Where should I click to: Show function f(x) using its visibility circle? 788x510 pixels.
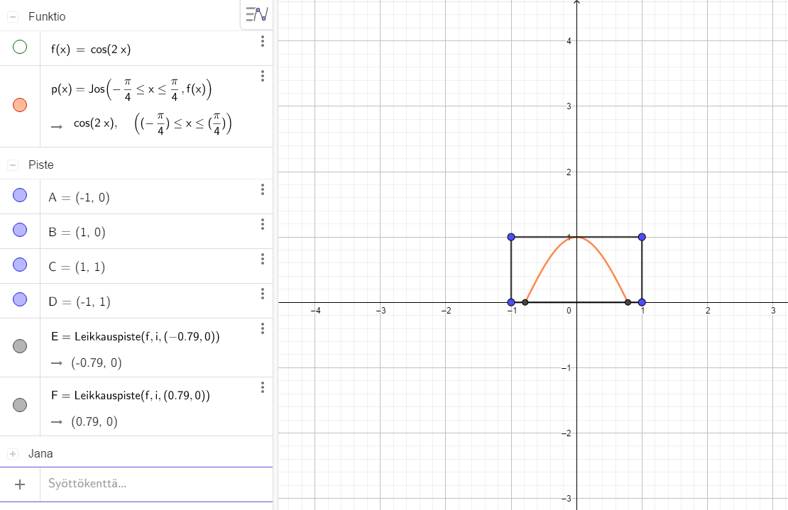20,48
